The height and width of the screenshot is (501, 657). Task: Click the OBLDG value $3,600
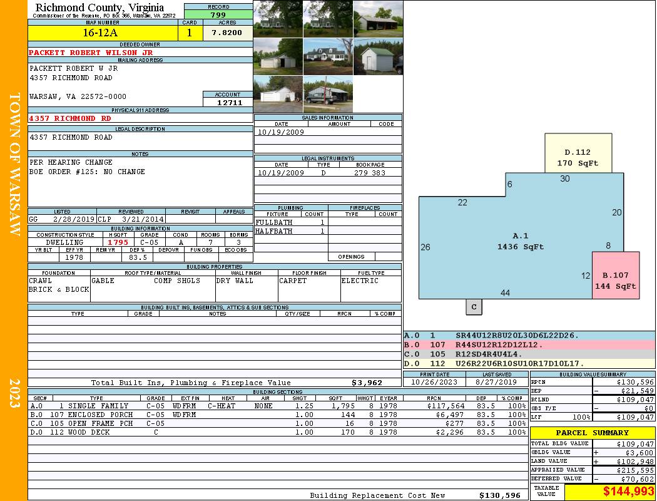pos(639,452)
